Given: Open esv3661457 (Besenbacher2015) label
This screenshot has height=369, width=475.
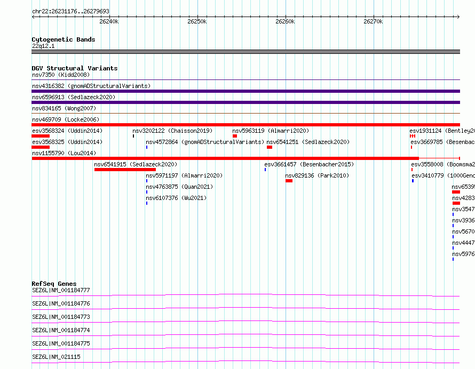Looking at the screenshot, I should tap(309, 164).
